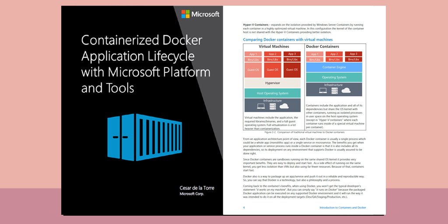Click the laptop icon in Docker Containers infrastructure

click(323, 91)
